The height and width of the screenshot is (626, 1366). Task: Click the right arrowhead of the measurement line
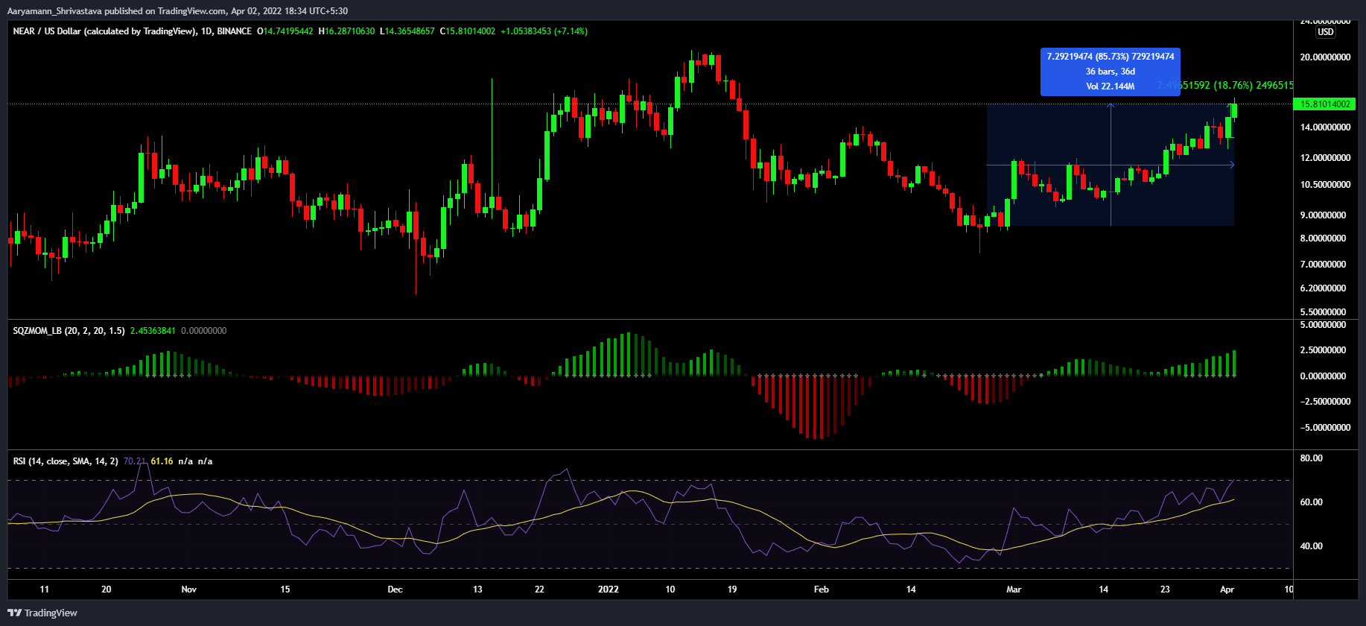tap(1232, 165)
